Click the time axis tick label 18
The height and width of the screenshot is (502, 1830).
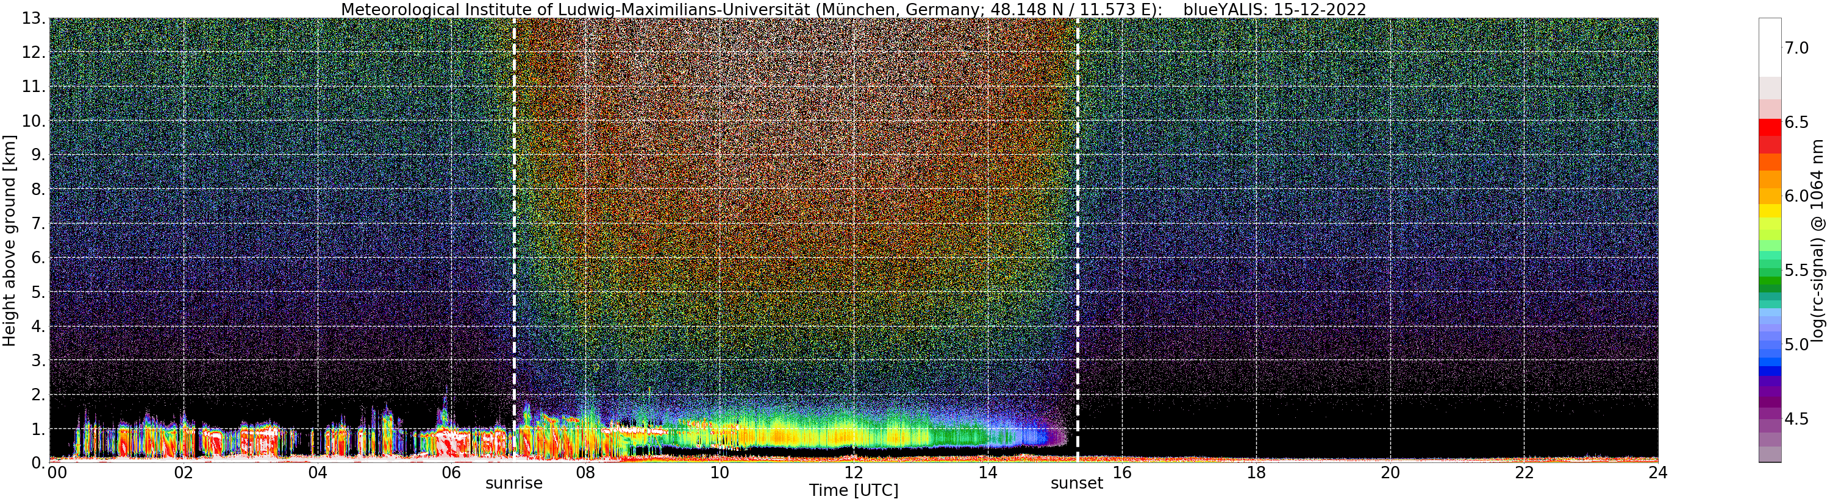point(1256,473)
